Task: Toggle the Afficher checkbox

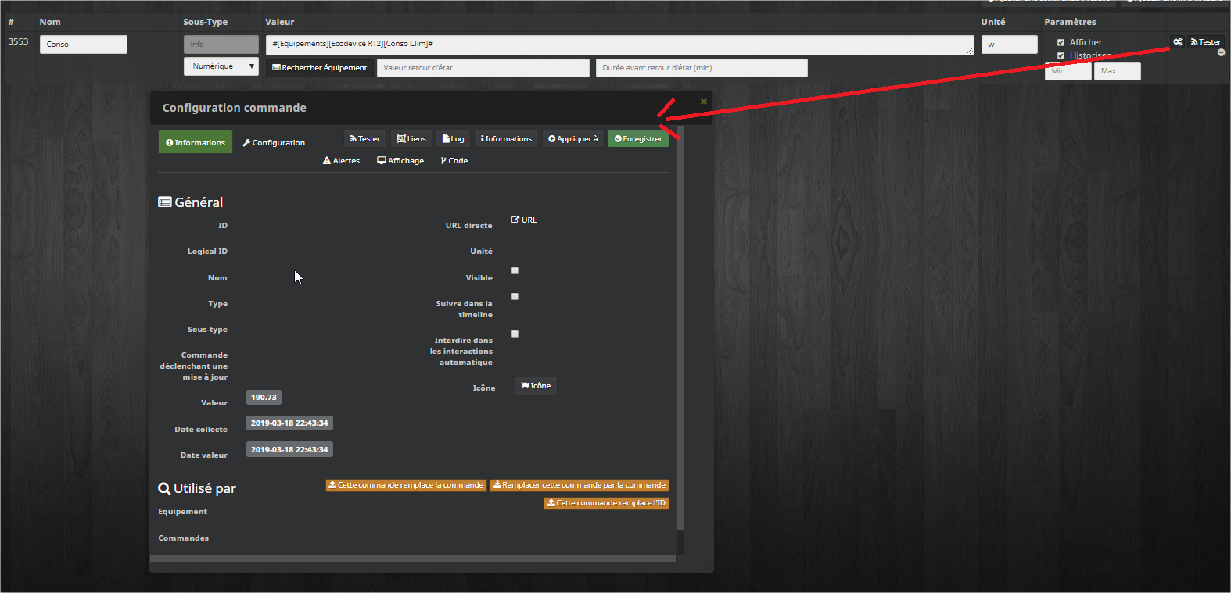Action: tap(1061, 43)
